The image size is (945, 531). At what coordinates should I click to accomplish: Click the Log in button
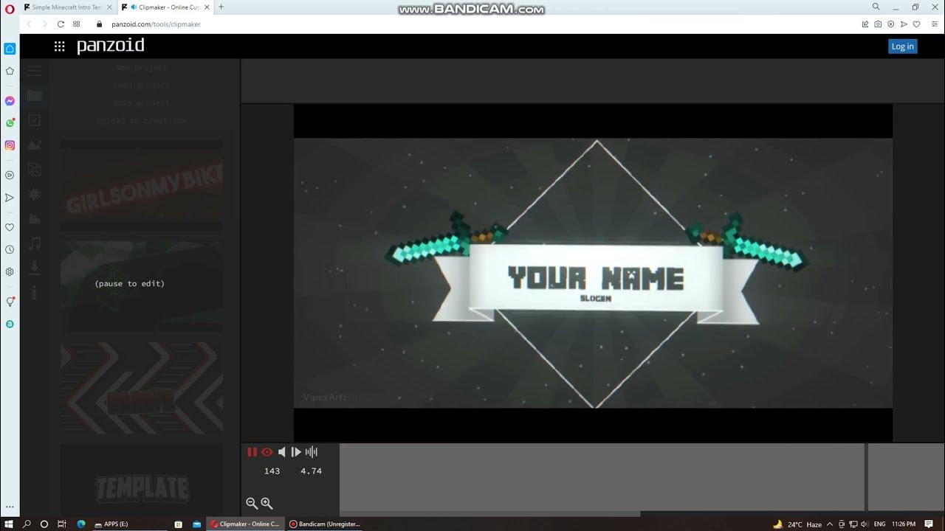[x=902, y=46]
